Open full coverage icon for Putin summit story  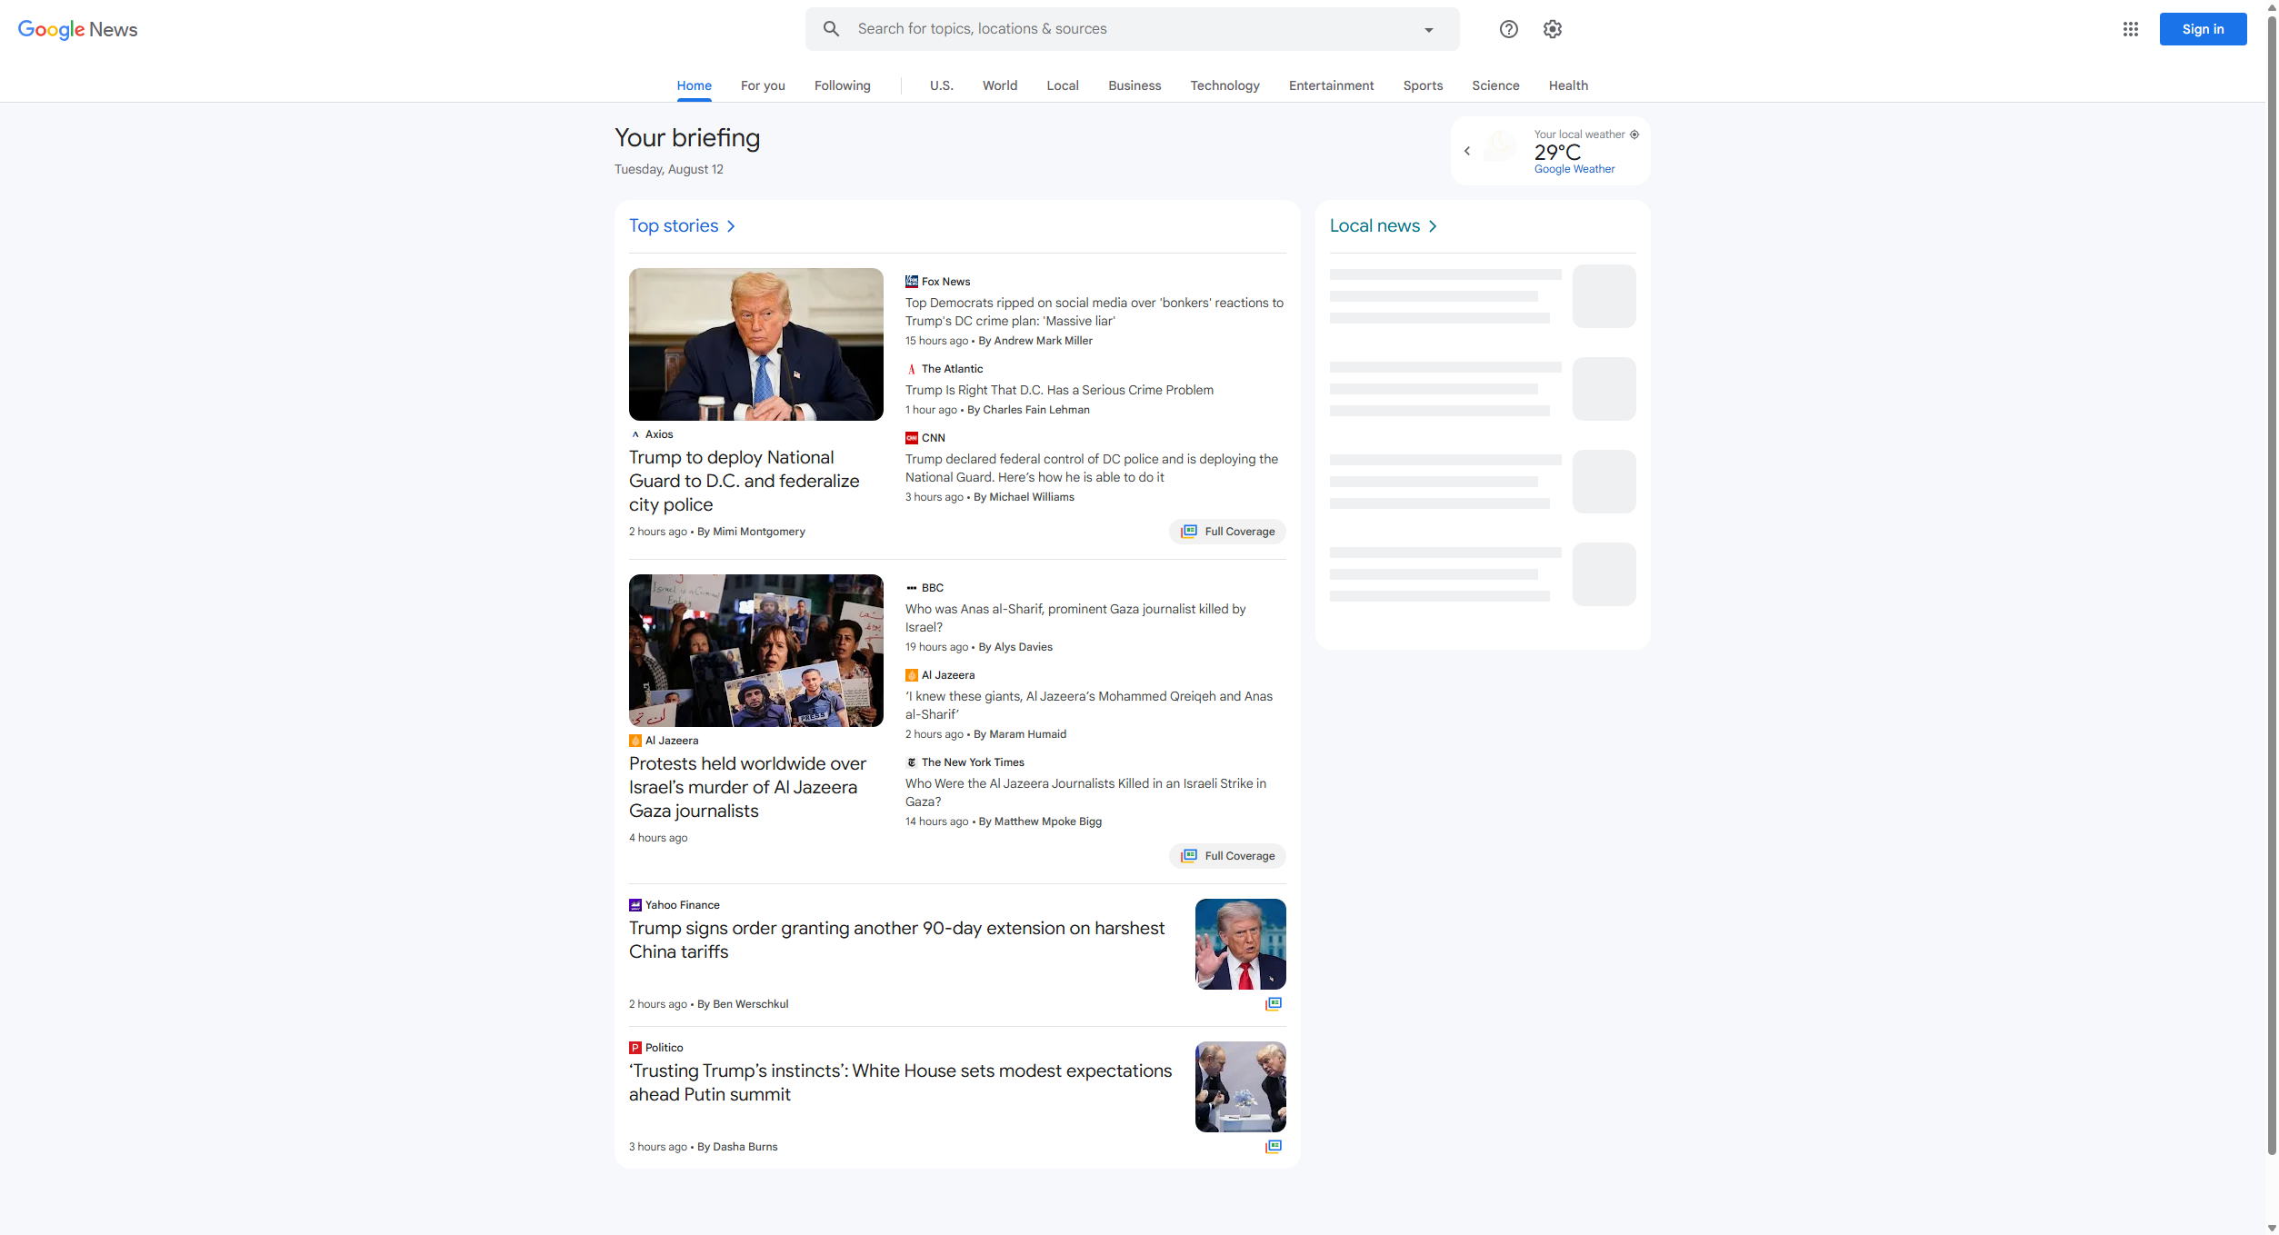coord(1273,1147)
